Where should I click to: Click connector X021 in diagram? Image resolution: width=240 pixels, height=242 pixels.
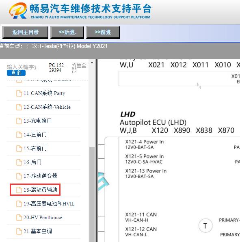click(x=156, y=65)
